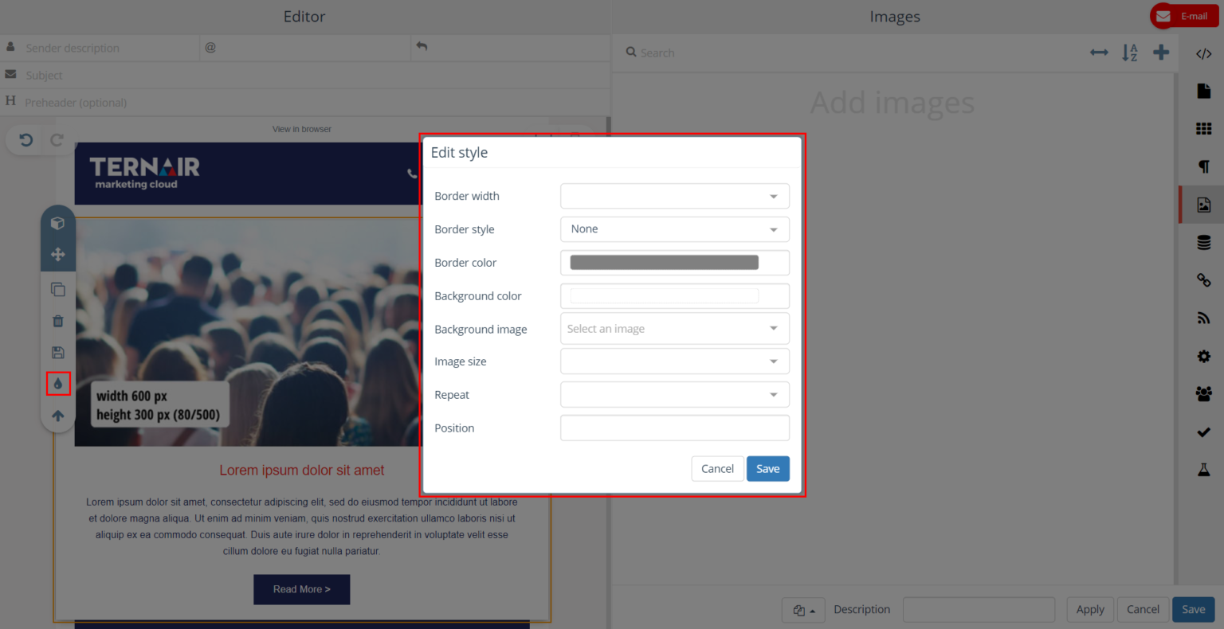Save the block with the floppy icon
Screen dimensions: 1224x629
click(x=57, y=353)
